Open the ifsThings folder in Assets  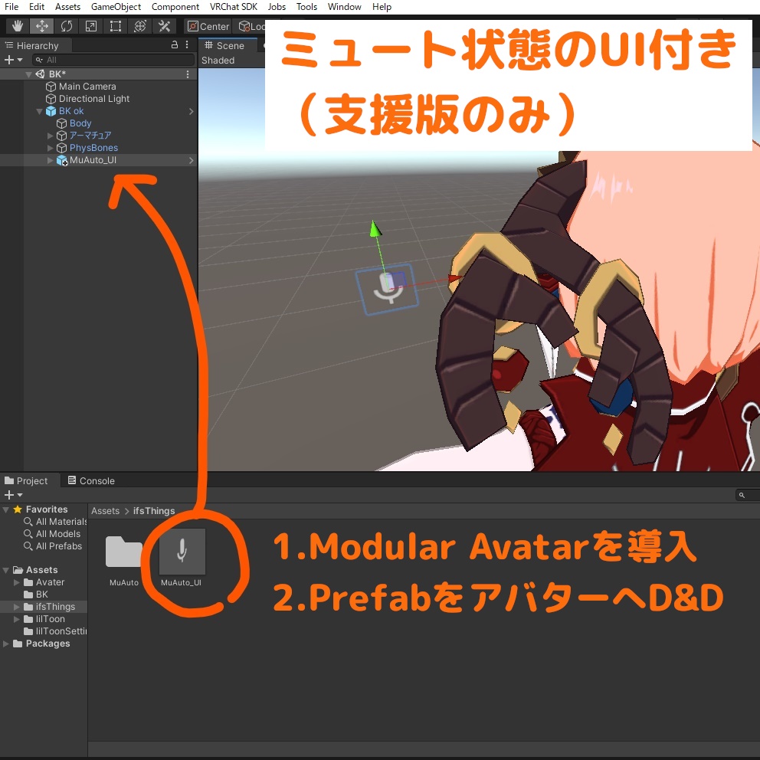coord(54,606)
